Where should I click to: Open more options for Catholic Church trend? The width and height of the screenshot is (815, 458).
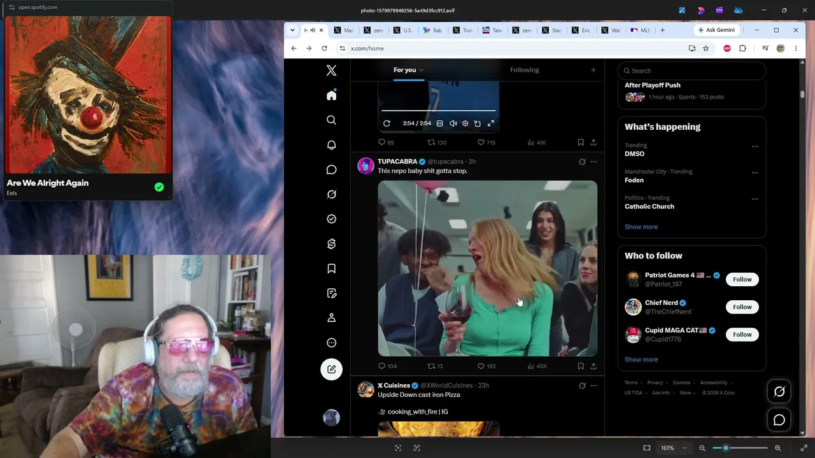755,199
